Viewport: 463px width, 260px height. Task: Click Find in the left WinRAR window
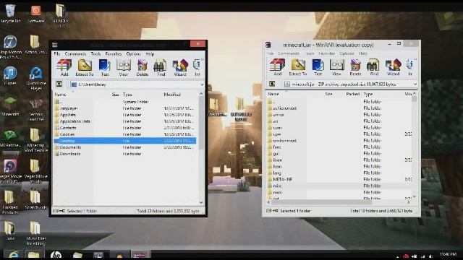click(x=161, y=68)
